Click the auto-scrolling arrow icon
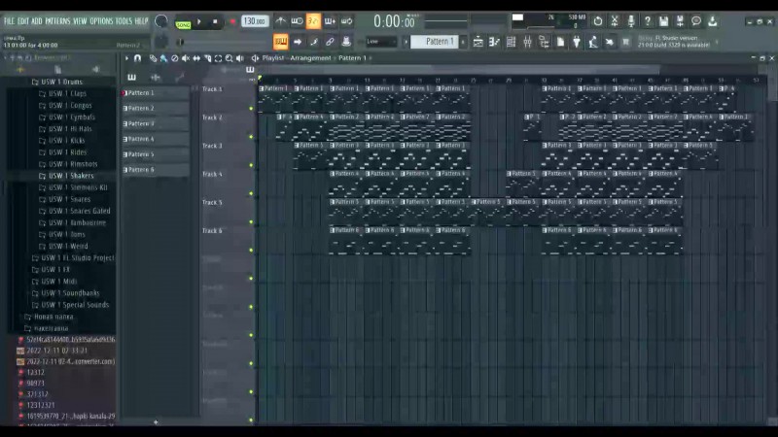 [298, 42]
